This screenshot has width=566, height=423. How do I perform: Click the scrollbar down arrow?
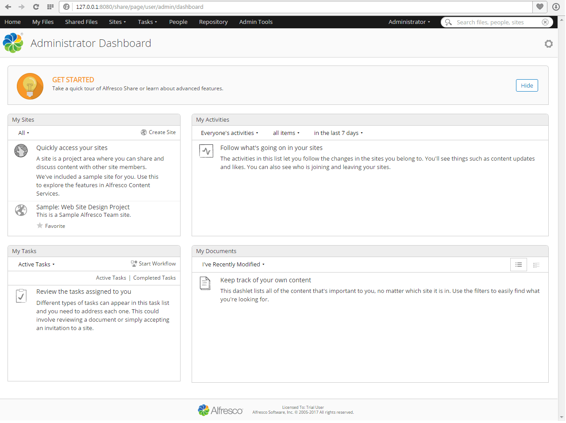[562, 417]
